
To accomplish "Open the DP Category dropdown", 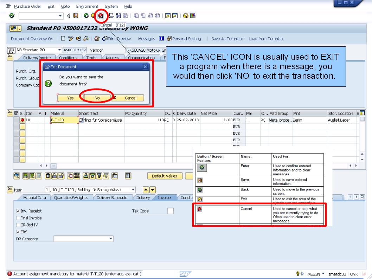I will click(x=111, y=239).
